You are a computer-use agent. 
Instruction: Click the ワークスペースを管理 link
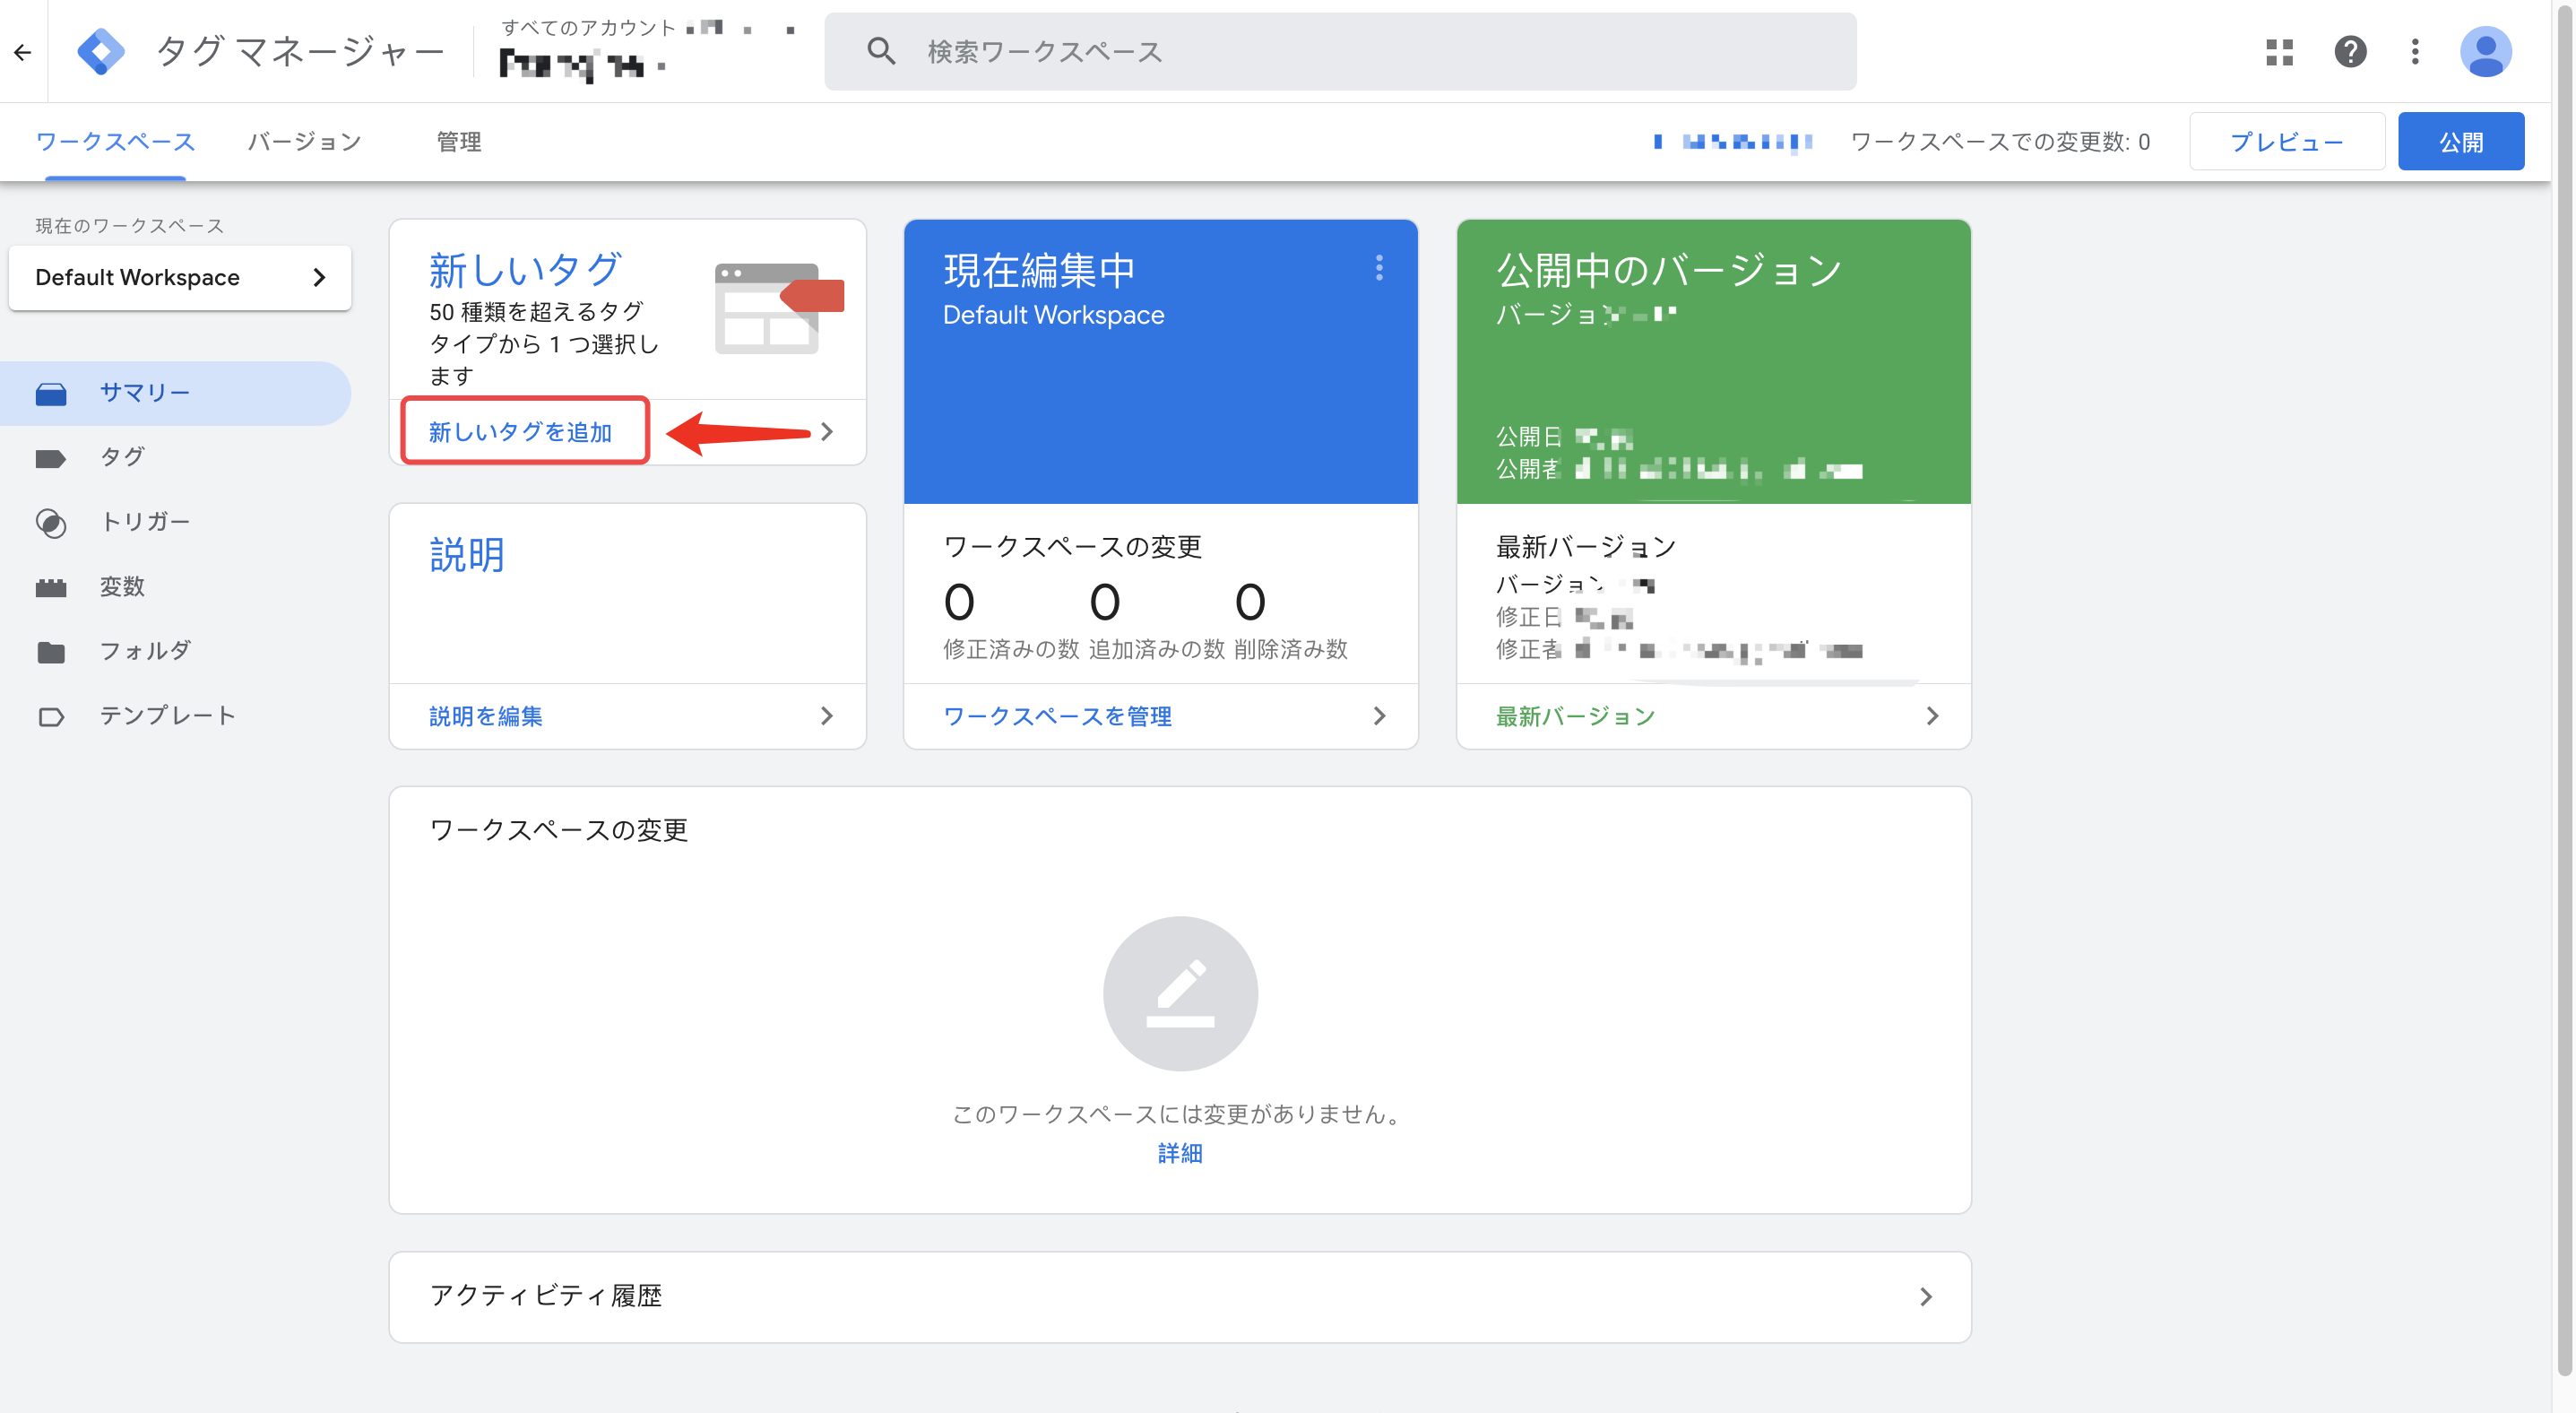(x=1057, y=716)
